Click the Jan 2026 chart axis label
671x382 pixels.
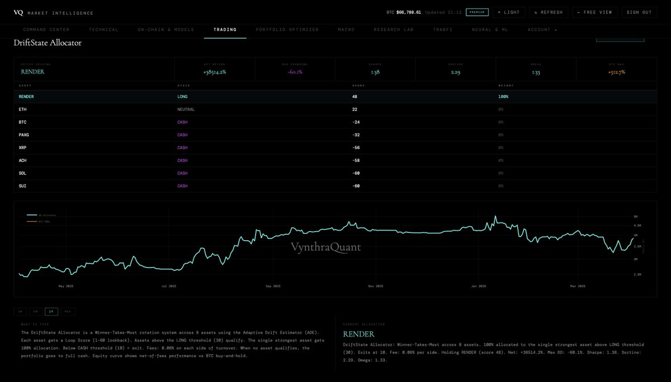point(478,286)
